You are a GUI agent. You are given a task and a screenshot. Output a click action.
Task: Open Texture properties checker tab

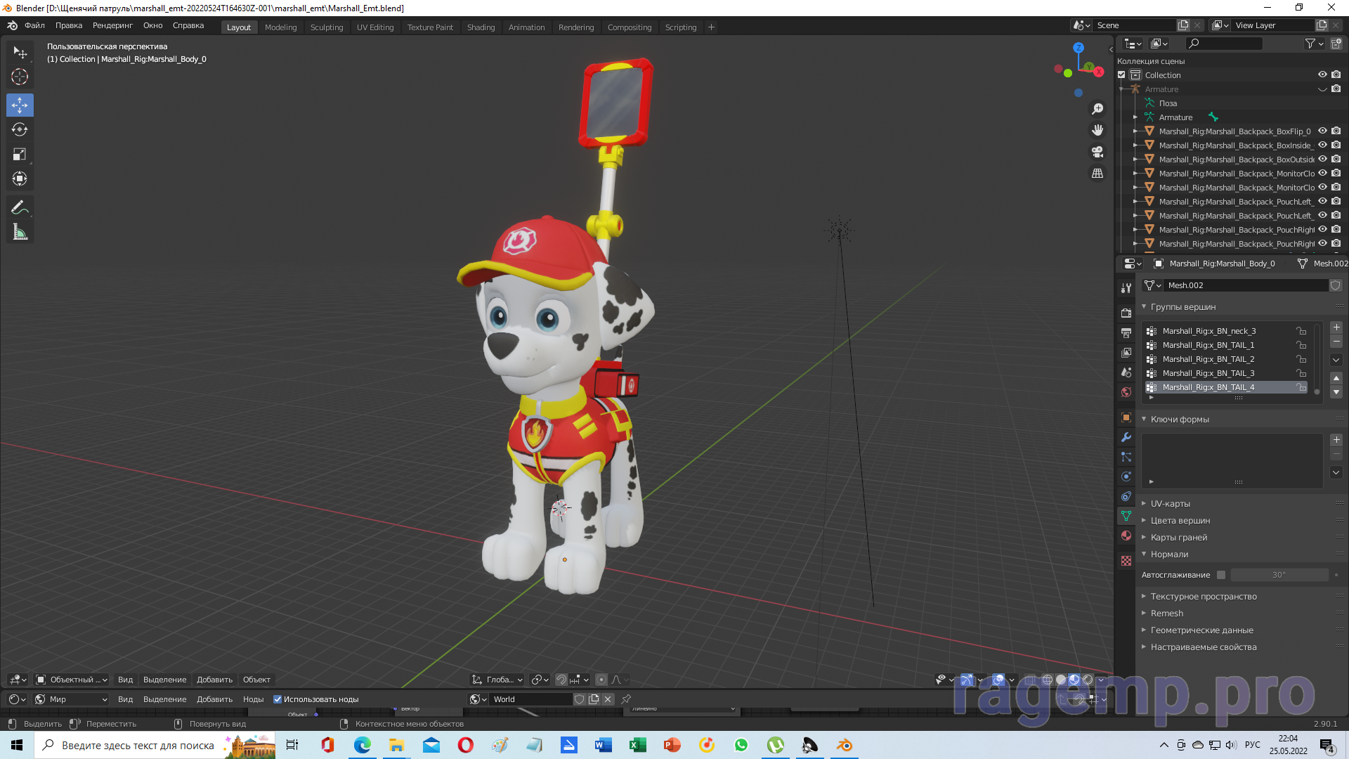coord(1126,561)
